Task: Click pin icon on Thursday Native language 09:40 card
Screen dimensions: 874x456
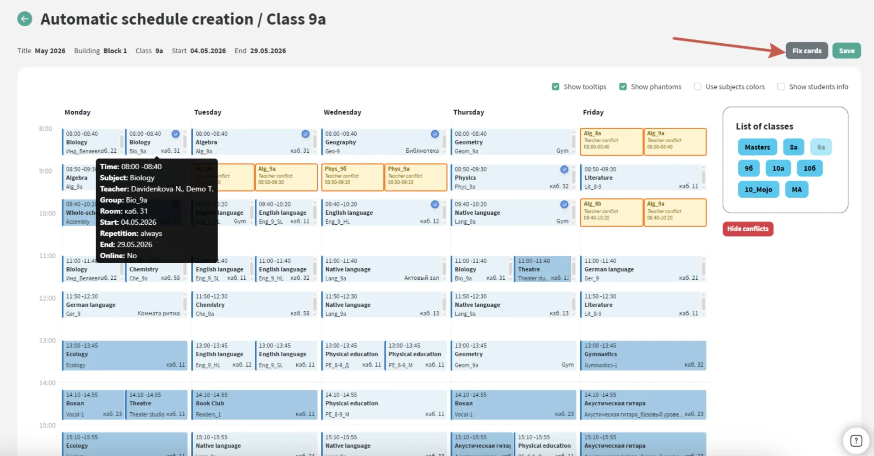Action: (565, 204)
